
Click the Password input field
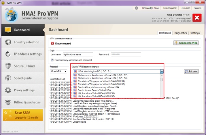click(126, 55)
